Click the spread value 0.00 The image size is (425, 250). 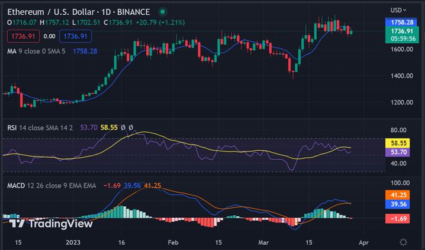point(50,36)
